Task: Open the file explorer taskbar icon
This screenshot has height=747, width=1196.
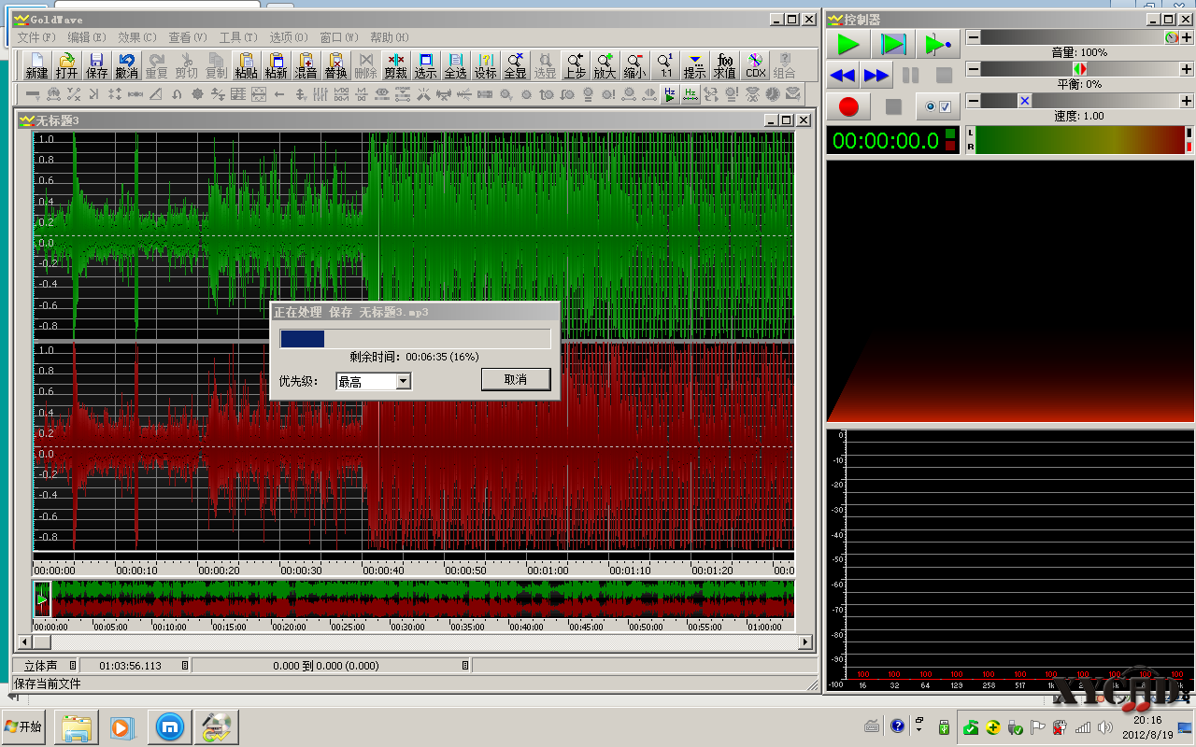Action: click(x=77, y=726)
